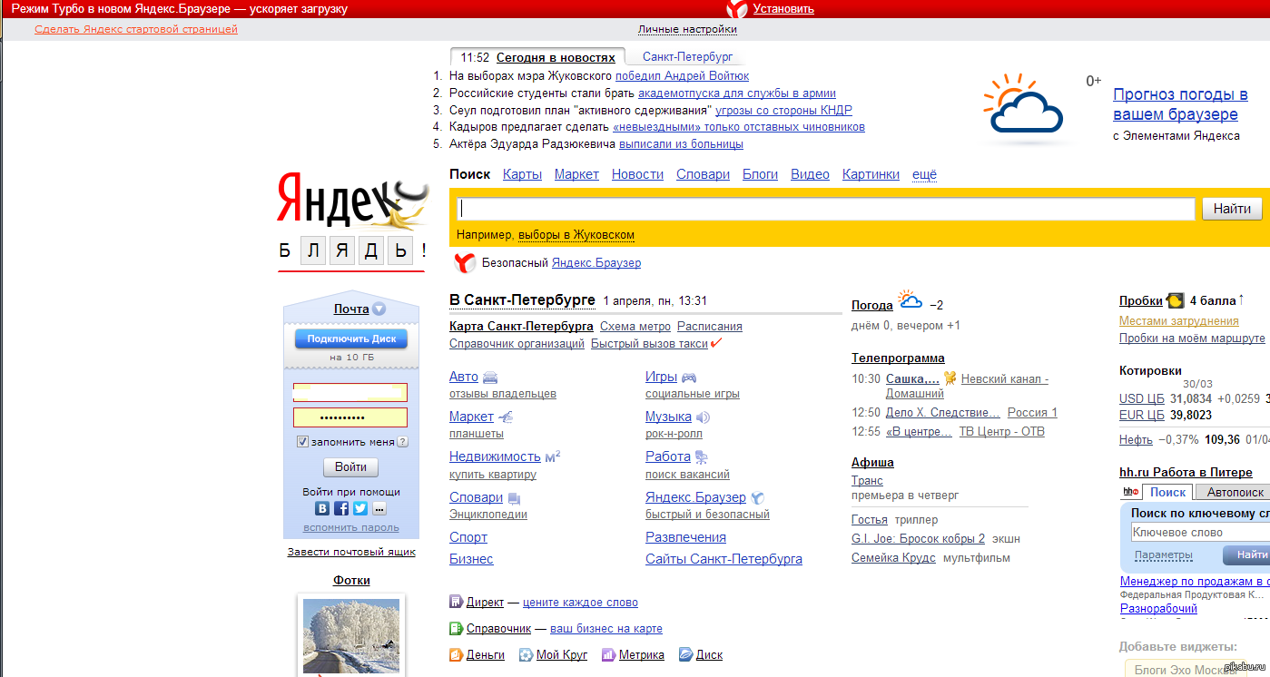Screen dimensions: 1270x677
Task: Click Сделать Яндекс стартовой страницей link
Action: 136,29
